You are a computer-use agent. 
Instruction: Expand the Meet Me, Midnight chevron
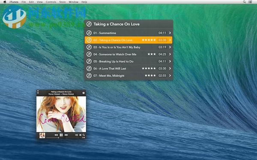point(170,76)
